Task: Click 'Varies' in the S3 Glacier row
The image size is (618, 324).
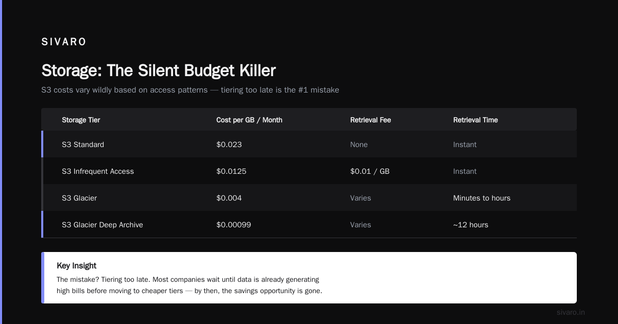Action: [x=360, y=198]
